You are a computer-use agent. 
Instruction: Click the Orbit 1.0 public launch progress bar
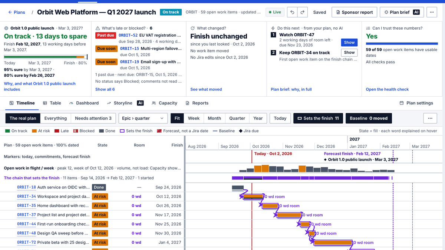(x=46, y=57)
